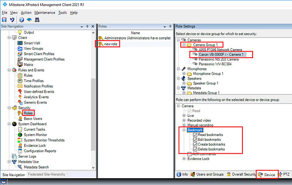Image resolution: width=292 pixels, height=185 pixels.
Task: Select Canon VB-S900F Camera 1
Action: tap(221, 55)
